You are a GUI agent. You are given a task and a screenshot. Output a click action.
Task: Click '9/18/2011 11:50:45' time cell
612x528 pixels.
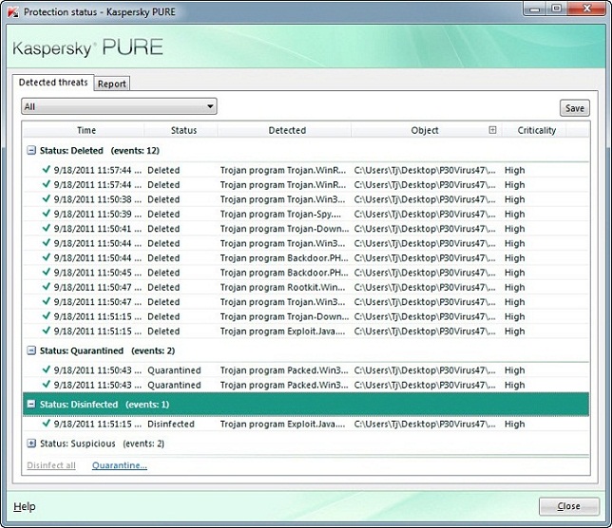[98, 273]
